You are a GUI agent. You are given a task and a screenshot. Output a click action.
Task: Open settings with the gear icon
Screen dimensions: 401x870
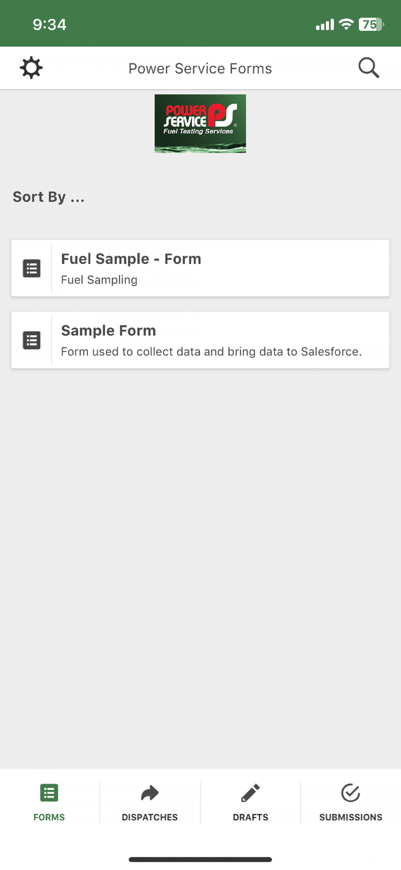(x=31, y=68)
